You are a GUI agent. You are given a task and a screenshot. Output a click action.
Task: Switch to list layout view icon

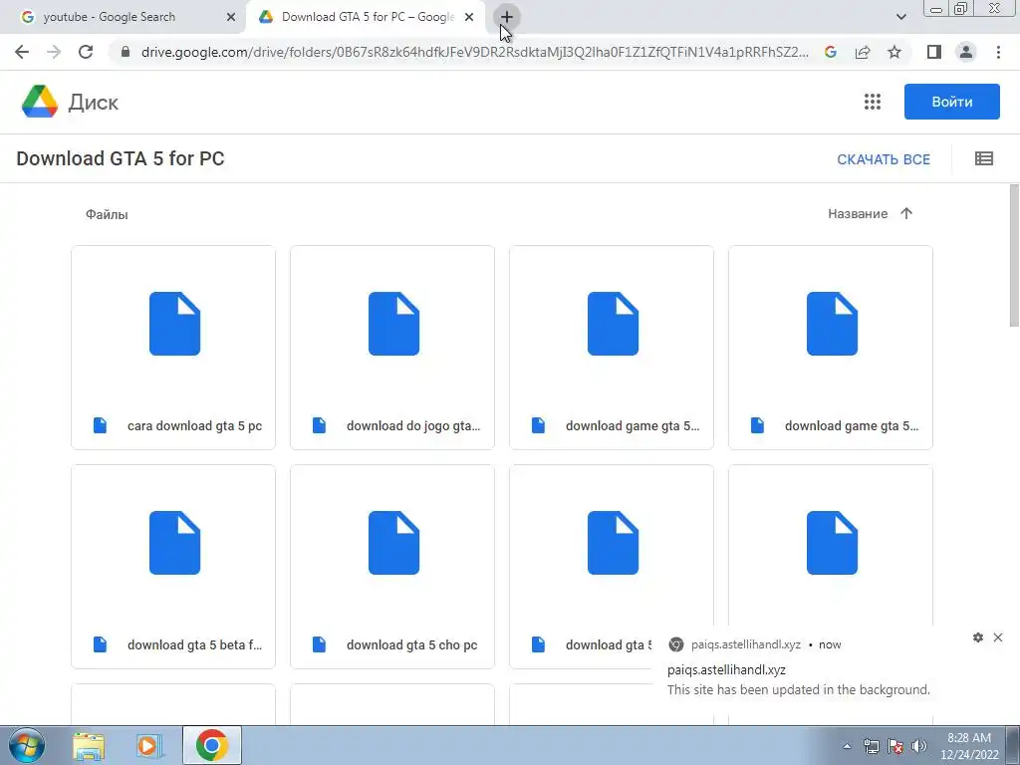tap(983, 158)
